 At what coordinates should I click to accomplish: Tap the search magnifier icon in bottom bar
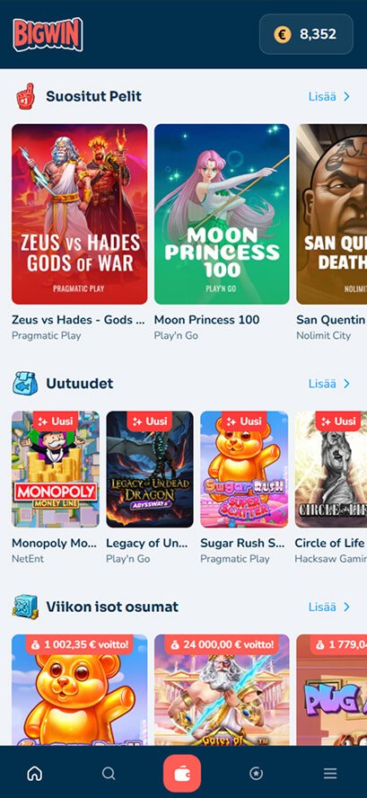click(109, 774)
